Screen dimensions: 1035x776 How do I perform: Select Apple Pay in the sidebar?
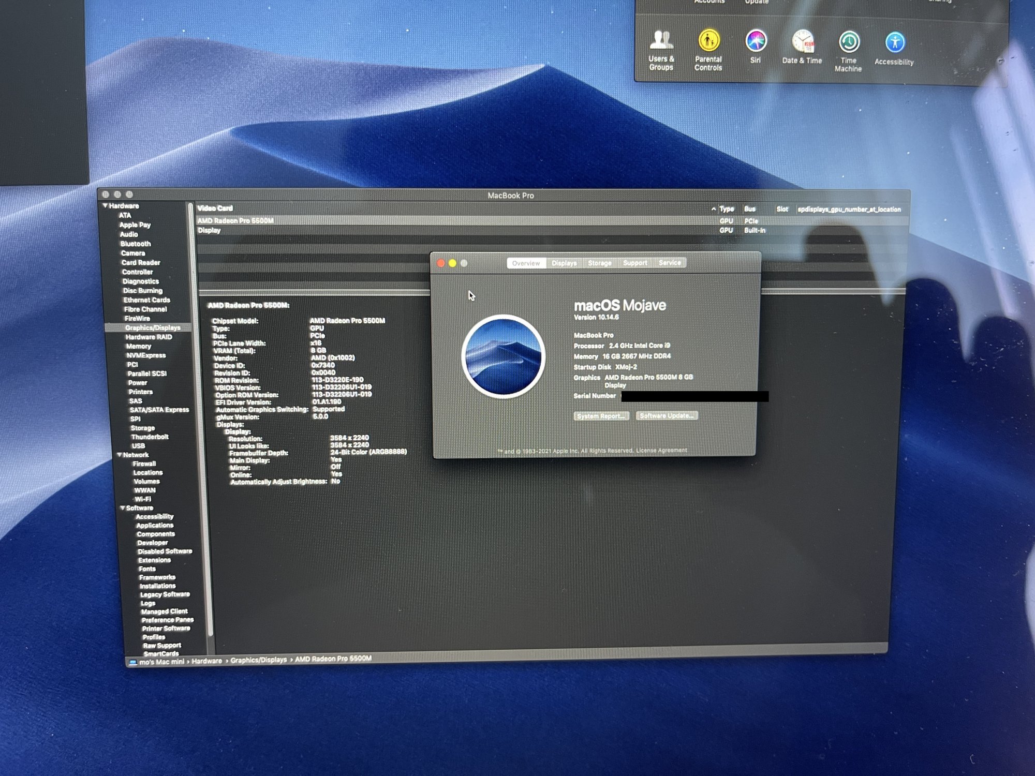coord(135,225)
